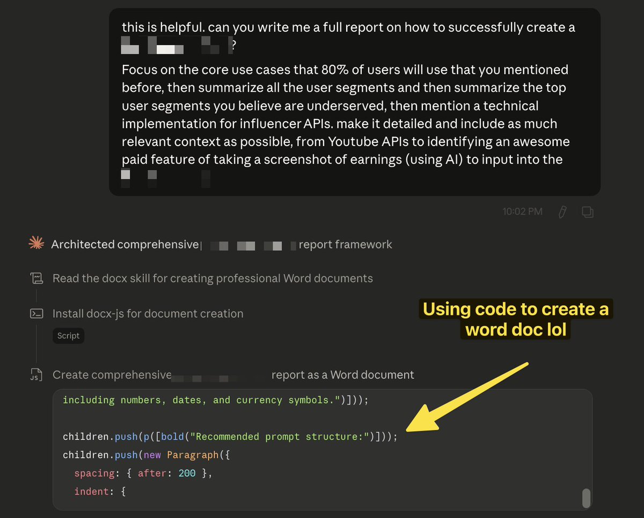The width and height of the screenshot is (644, 518).
Task: Click the terminal icon beside 'Install docx-js'
Action: click(x=36, y=314)
